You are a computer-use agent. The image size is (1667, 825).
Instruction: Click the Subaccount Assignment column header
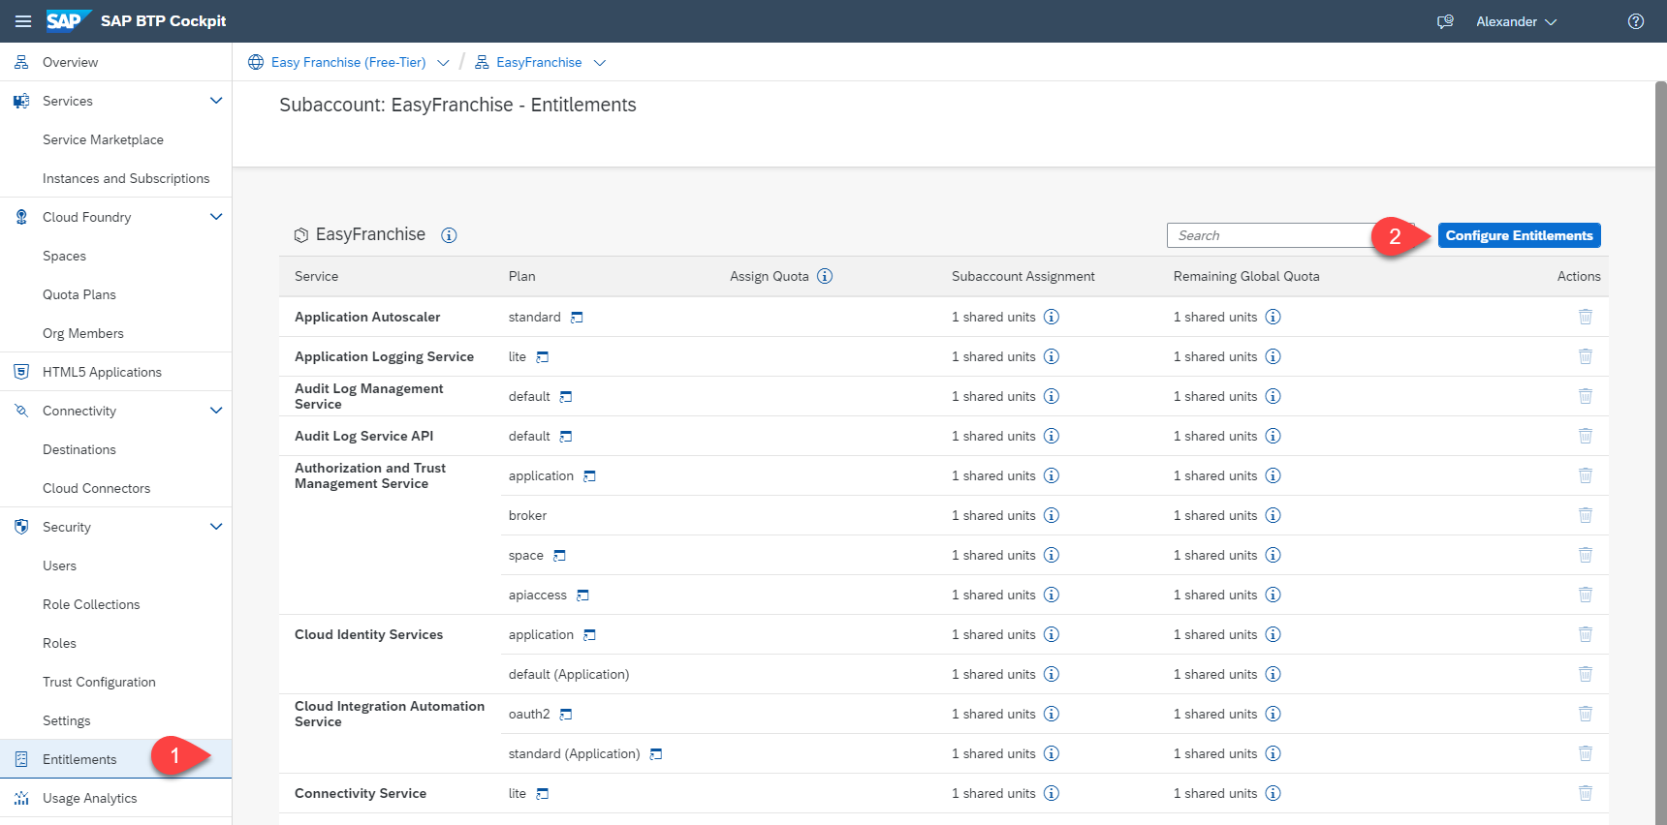1023,276
